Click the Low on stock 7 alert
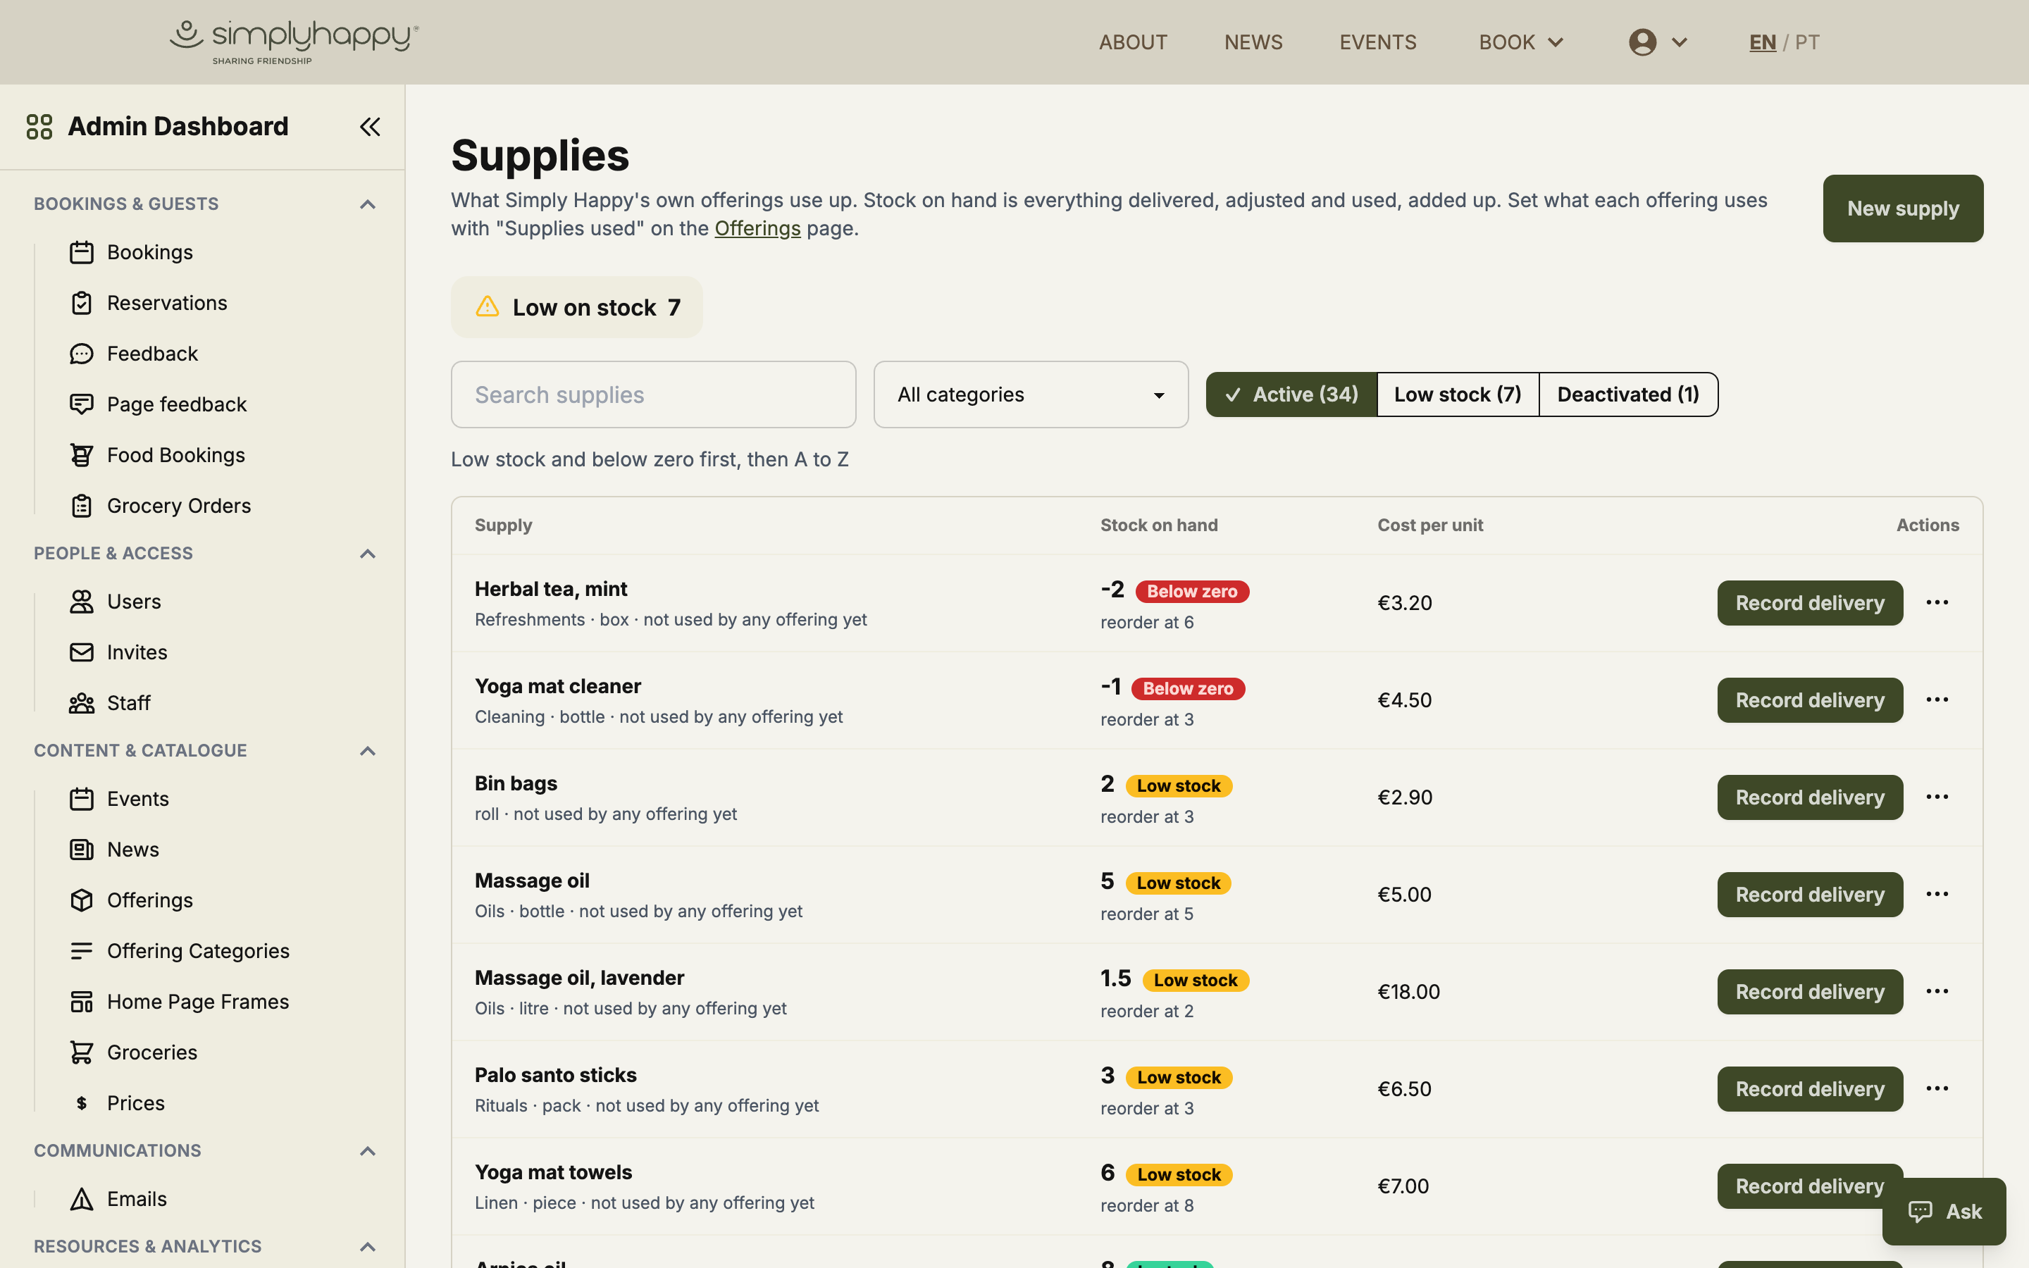2029x1268 pixels. tap(577, 307)
